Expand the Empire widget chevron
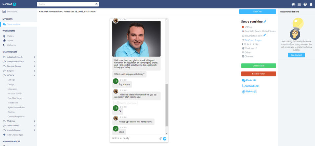Screen dimensions: 315x146 point(34,71)
